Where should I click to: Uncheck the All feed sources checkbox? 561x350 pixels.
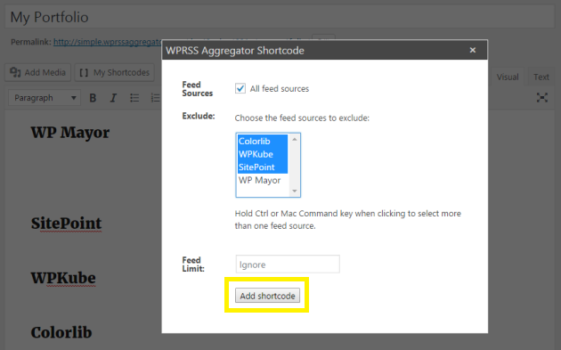point(240,88)
